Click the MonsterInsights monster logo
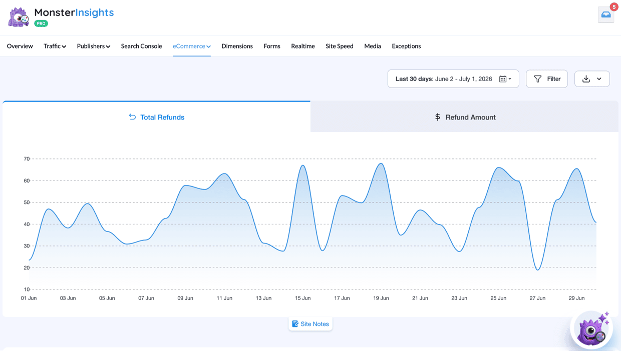This screenshot has width=621, height=351. (19, 17)
